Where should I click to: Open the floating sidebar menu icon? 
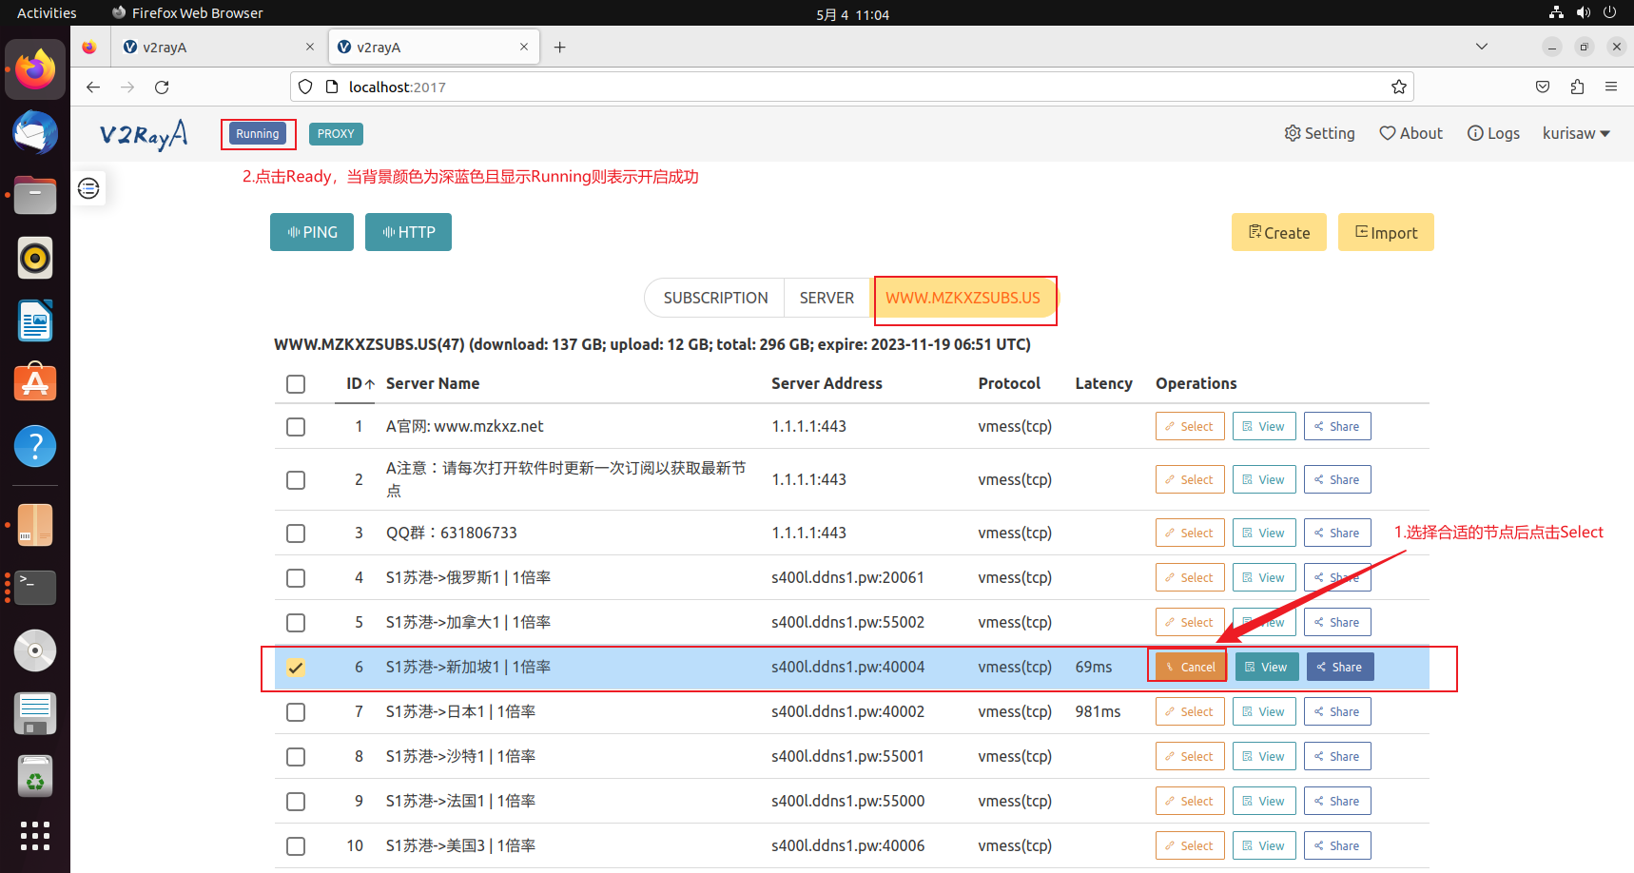[88, 188]
